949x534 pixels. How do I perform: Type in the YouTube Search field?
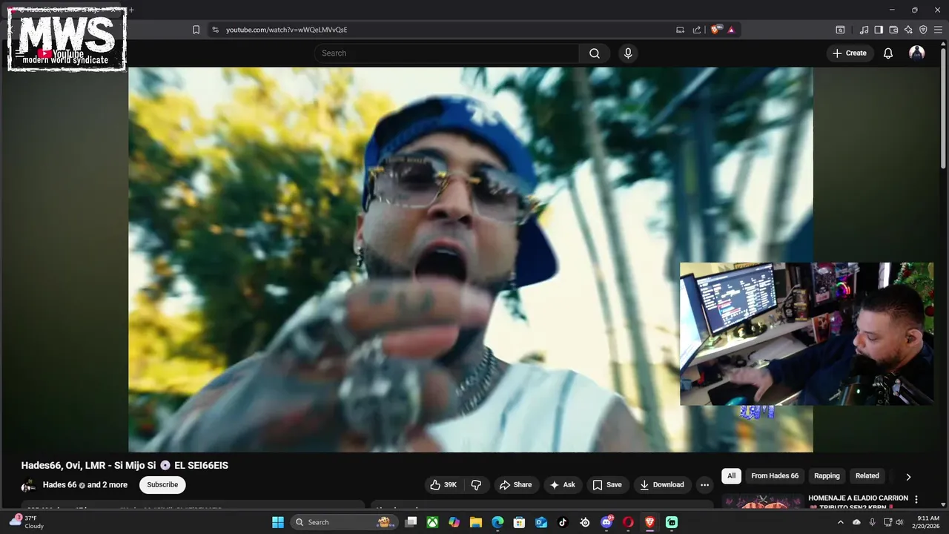pyautogui.click(x=446, y=53)
